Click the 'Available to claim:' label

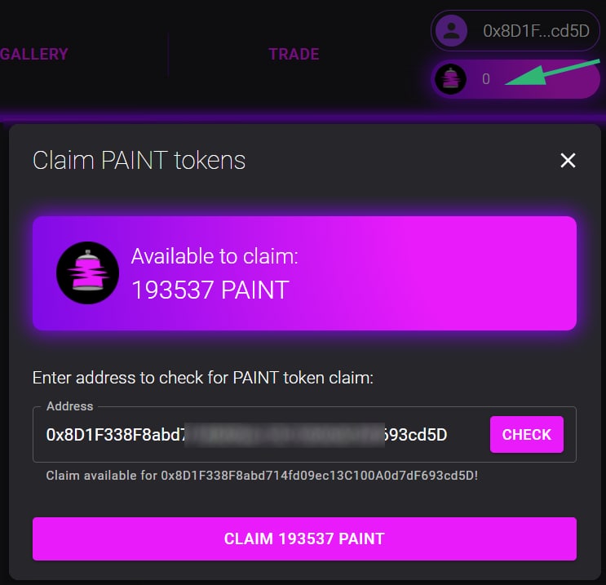click(215, 256)
